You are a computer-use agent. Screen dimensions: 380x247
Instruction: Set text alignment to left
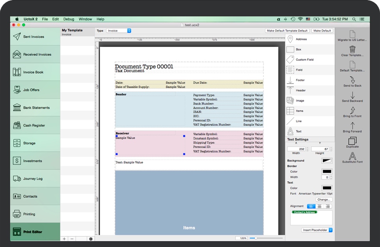[x=311, y=206]
